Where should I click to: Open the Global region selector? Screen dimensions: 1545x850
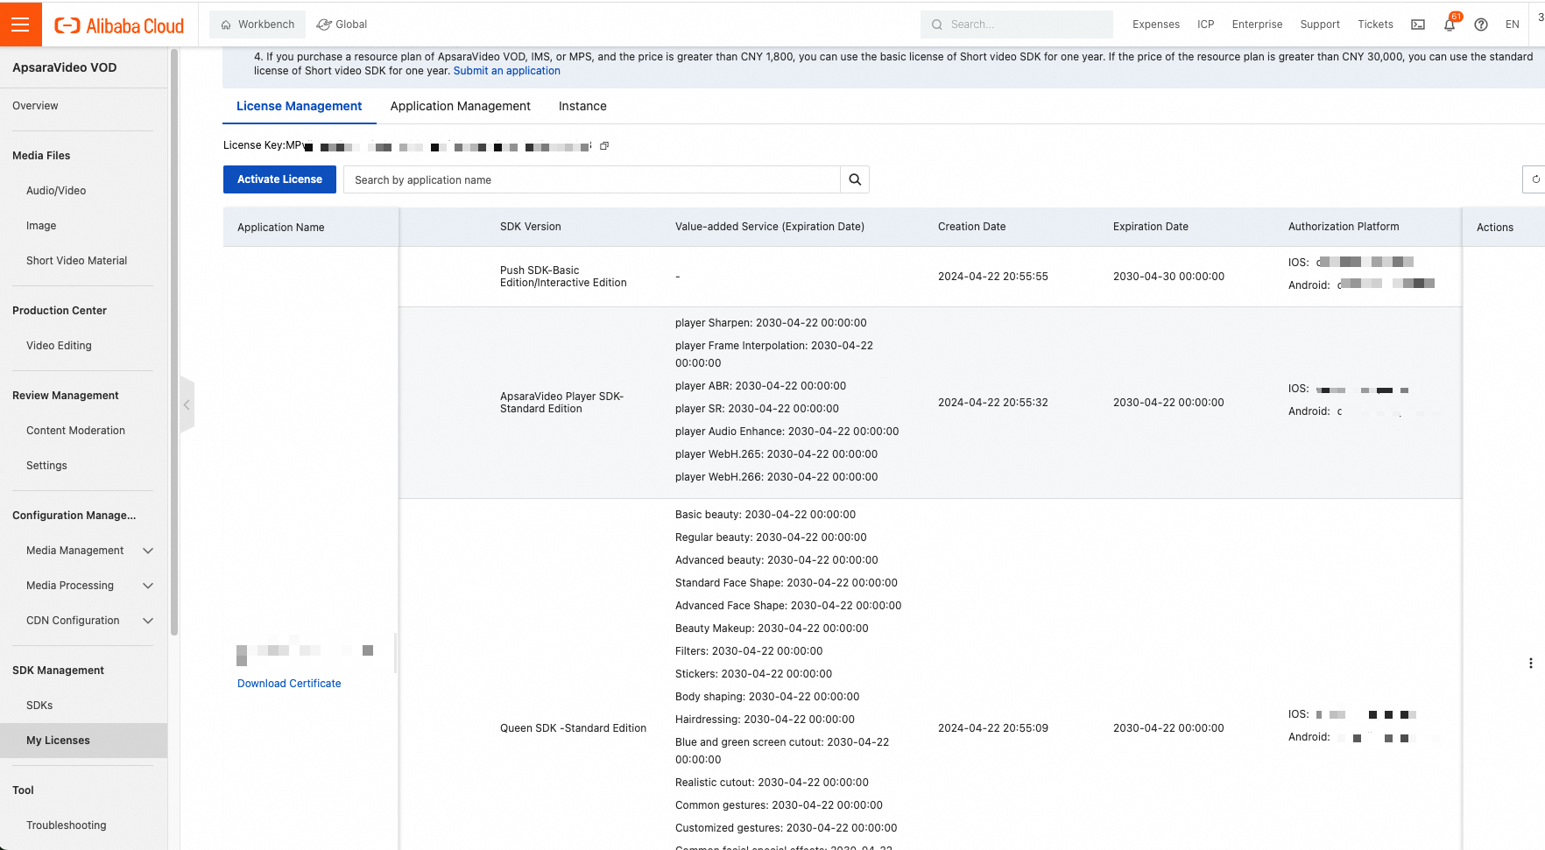[x=342, y=25]
